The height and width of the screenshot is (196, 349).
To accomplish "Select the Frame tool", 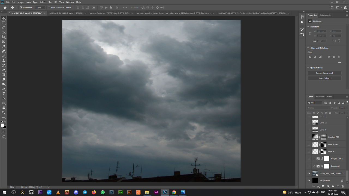I will 4,42.
